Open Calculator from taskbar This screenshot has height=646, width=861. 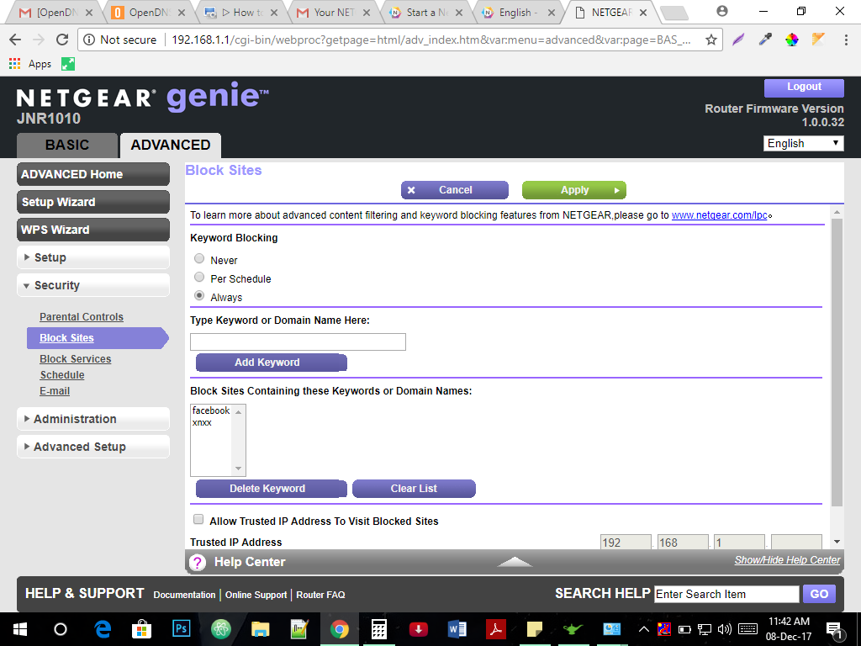(379, 629)
